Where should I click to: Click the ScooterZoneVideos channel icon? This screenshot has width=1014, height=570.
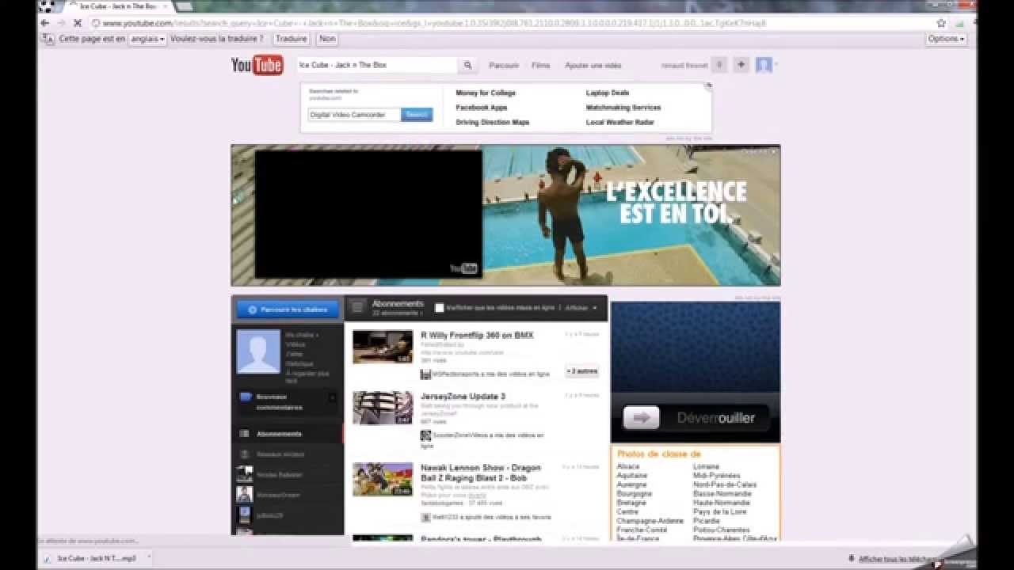425,435
